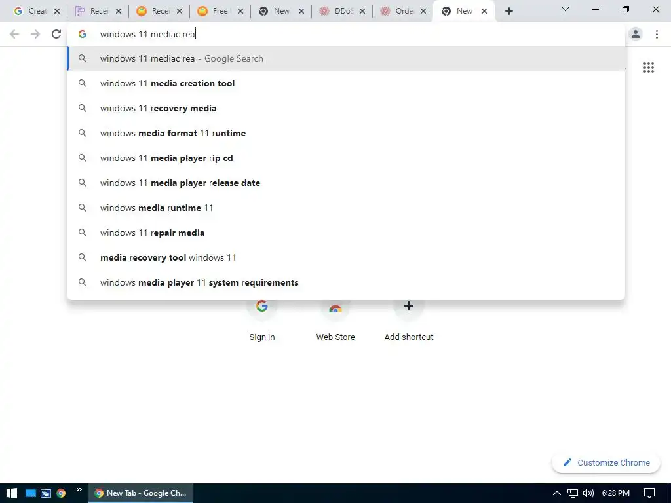This screenshot has height=503, width=671.
Task: Close the 'Creat' tab
Action: tap(57, 12)
